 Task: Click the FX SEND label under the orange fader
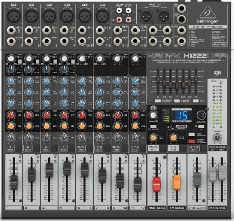(x=177, y=208)
